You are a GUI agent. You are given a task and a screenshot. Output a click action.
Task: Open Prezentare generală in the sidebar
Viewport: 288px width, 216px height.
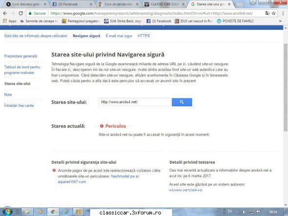coord(20,56)
